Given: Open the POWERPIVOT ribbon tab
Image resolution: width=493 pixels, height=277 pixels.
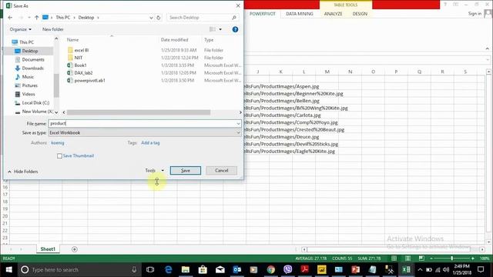Looking at the screenshot, I should [x=263, y=14].
